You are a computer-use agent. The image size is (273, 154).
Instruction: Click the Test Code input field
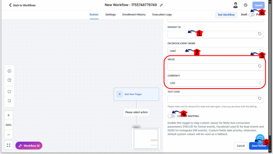(x=215, y=99)
